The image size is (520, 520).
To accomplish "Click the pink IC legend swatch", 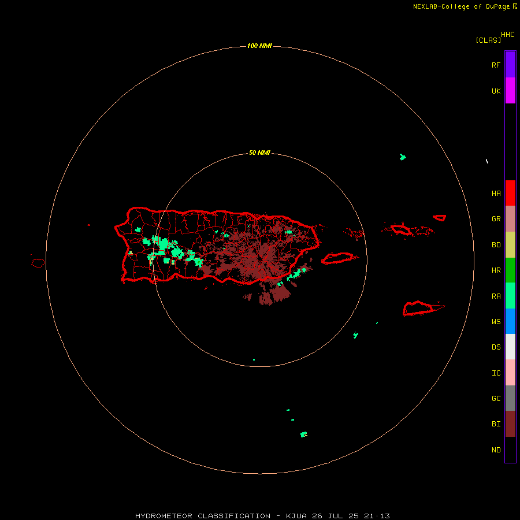I will click(510, 373).
